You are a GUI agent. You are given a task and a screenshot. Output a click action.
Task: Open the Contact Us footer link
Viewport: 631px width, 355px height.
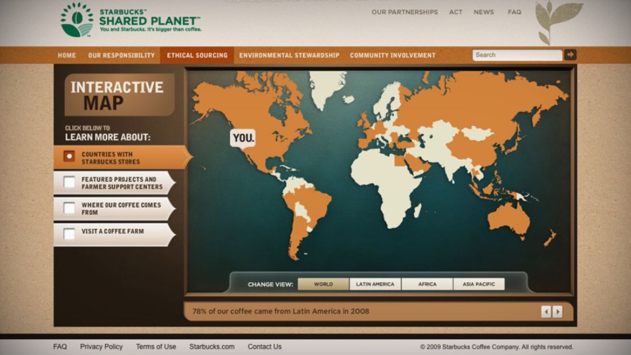(264, 346)
